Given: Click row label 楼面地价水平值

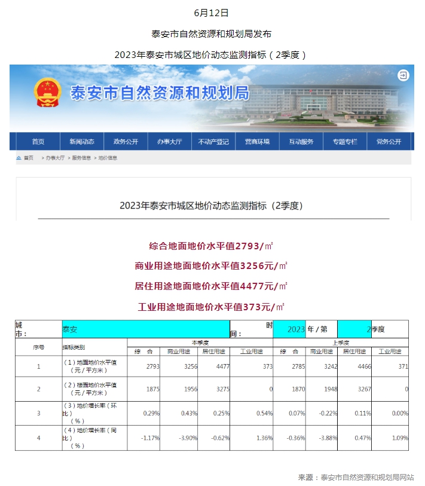Looking at the screenshot, I should pyautogui.click(x=90, y=389).
